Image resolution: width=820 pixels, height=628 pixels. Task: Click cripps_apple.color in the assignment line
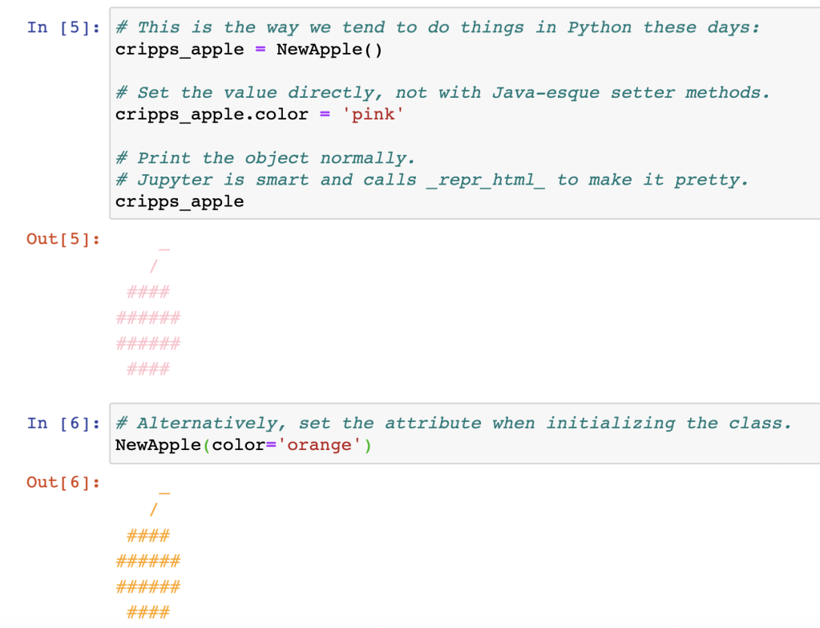point(212,115)
